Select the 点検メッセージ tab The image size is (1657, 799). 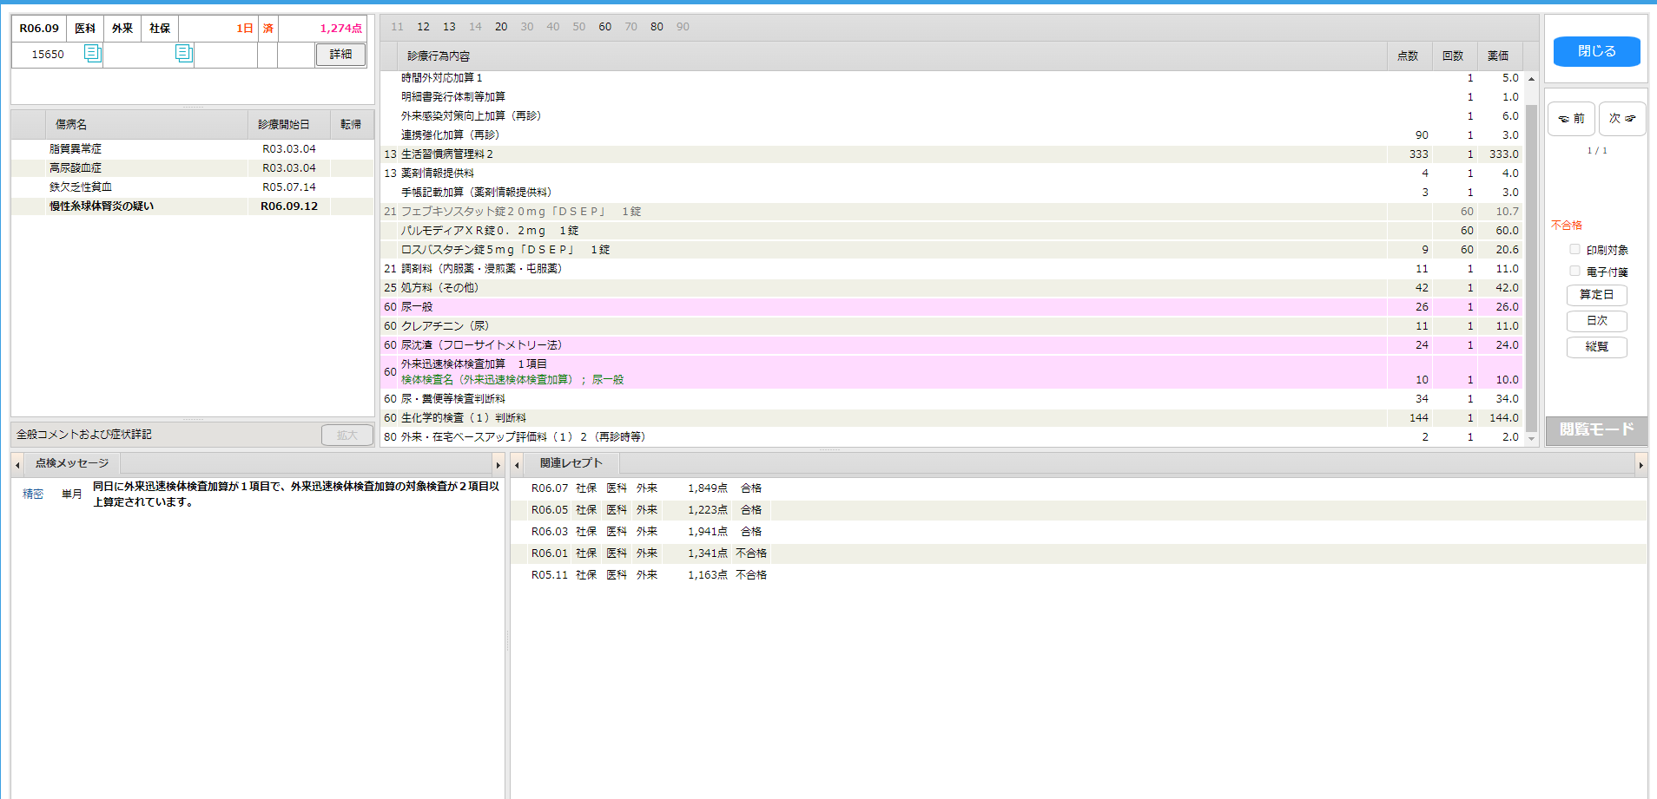[72, 463]
